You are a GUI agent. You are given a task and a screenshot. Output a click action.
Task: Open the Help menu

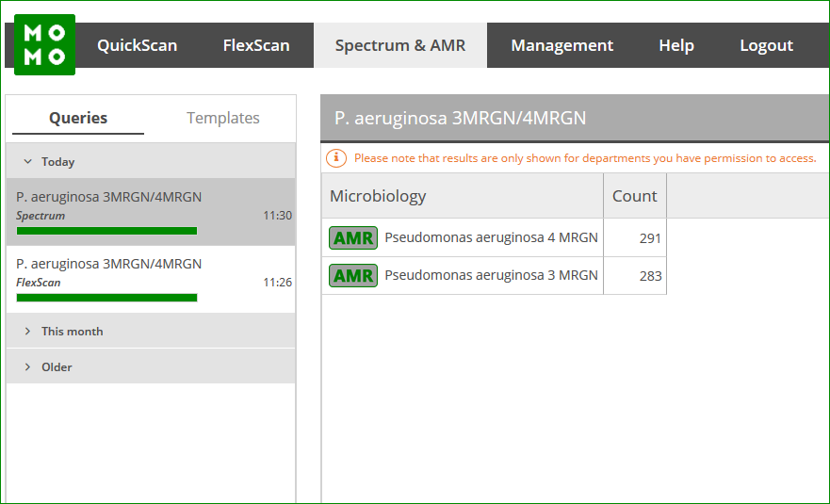pyautogui.click(x=676, y=45)
